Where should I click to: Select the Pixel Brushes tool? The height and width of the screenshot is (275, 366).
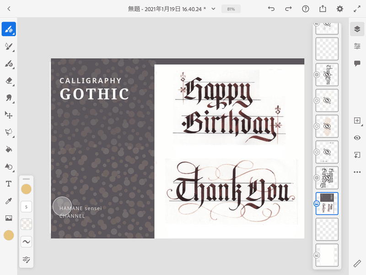9,29
